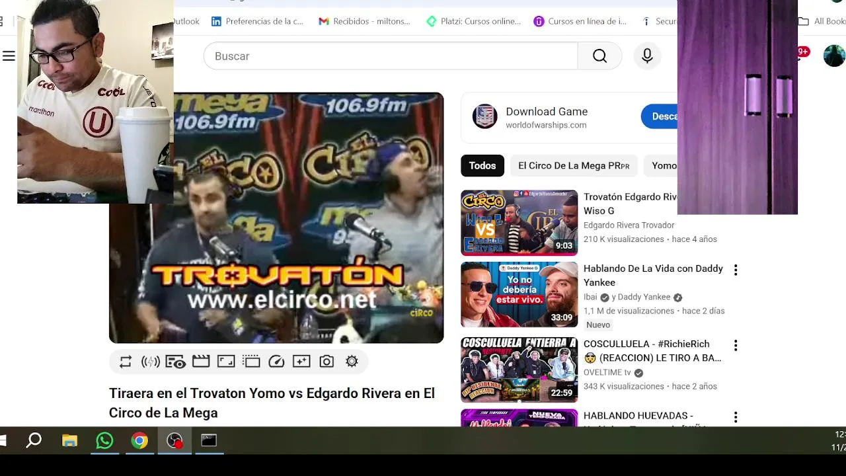Start voice search with microphone icon
The height and width of the screenshot is (476, 846).
pos(647,56)
